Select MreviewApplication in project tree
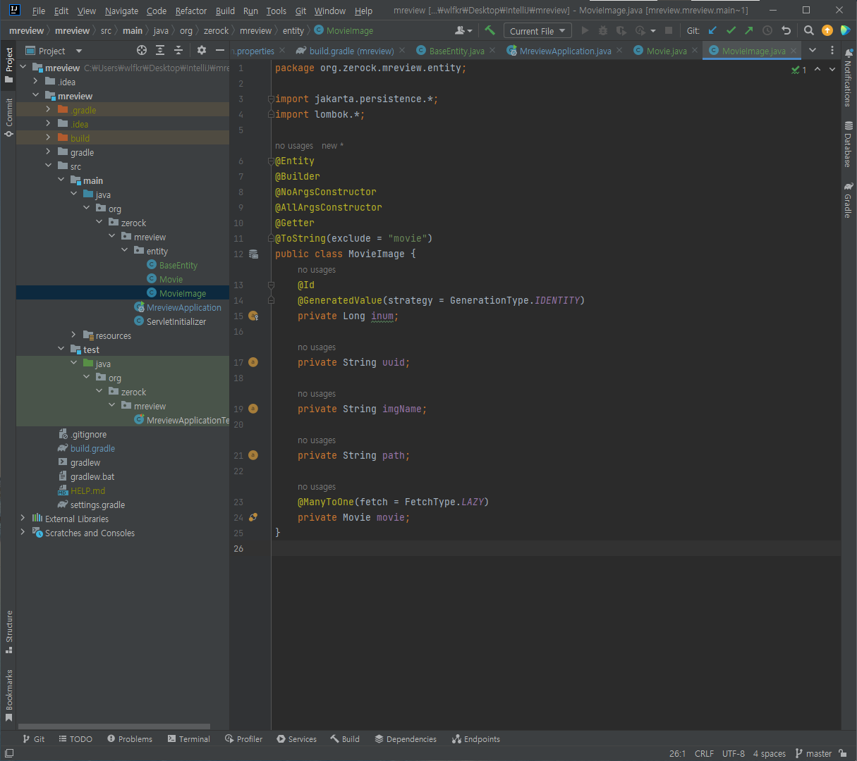 (x=184, y=307)
